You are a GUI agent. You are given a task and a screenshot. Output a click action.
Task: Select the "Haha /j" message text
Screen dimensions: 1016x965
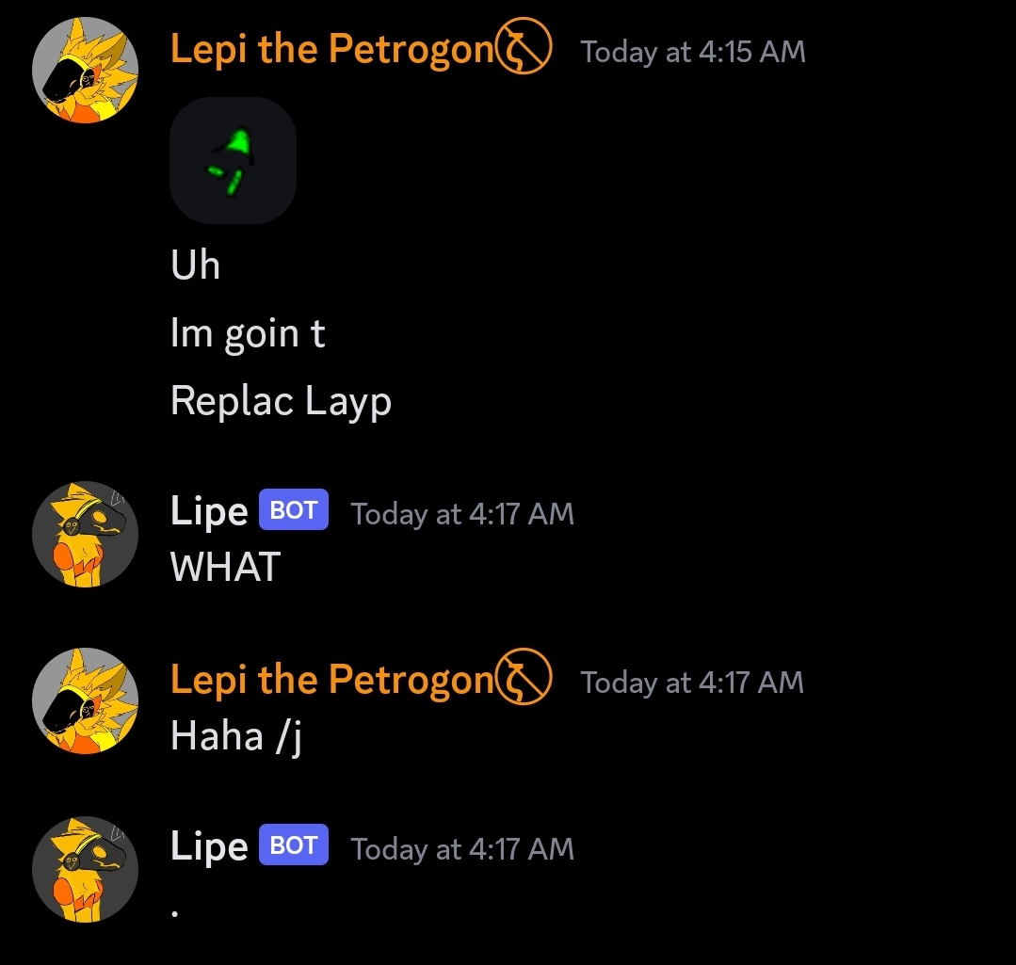click(x=235, y=735)
